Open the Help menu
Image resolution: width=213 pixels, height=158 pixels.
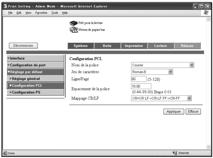[x=65, y=13]
